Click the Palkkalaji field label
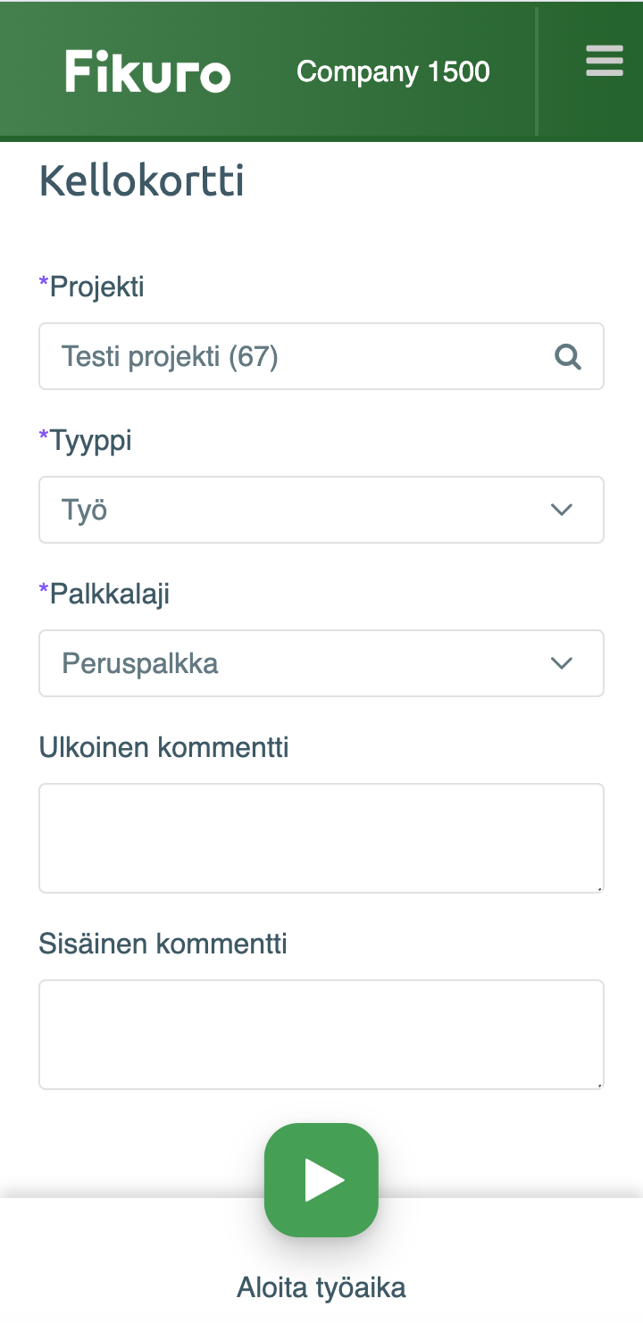 (109, 594)
